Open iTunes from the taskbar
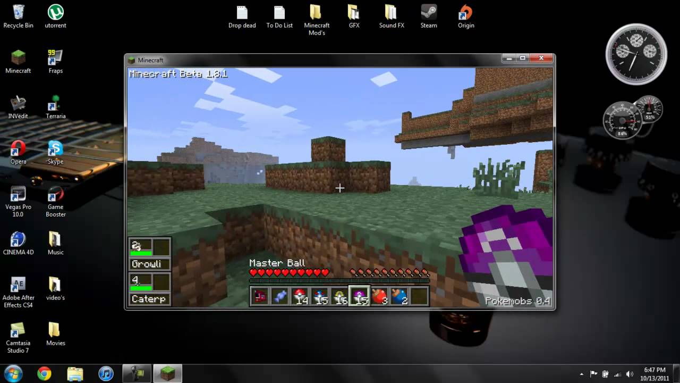Viewport: 680px width, 383px height. pyautogui.click(x=106, y=374)
